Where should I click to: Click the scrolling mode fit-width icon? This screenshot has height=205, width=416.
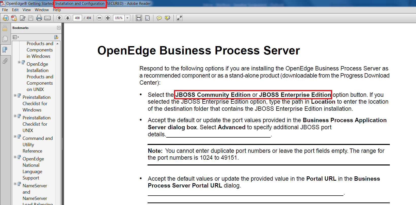(139, 18)
